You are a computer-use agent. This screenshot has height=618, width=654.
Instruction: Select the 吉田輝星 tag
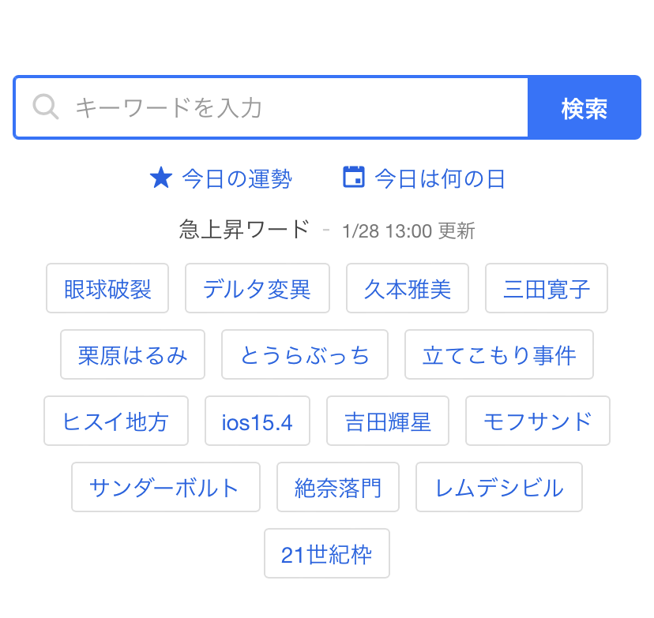click(388, 421)
